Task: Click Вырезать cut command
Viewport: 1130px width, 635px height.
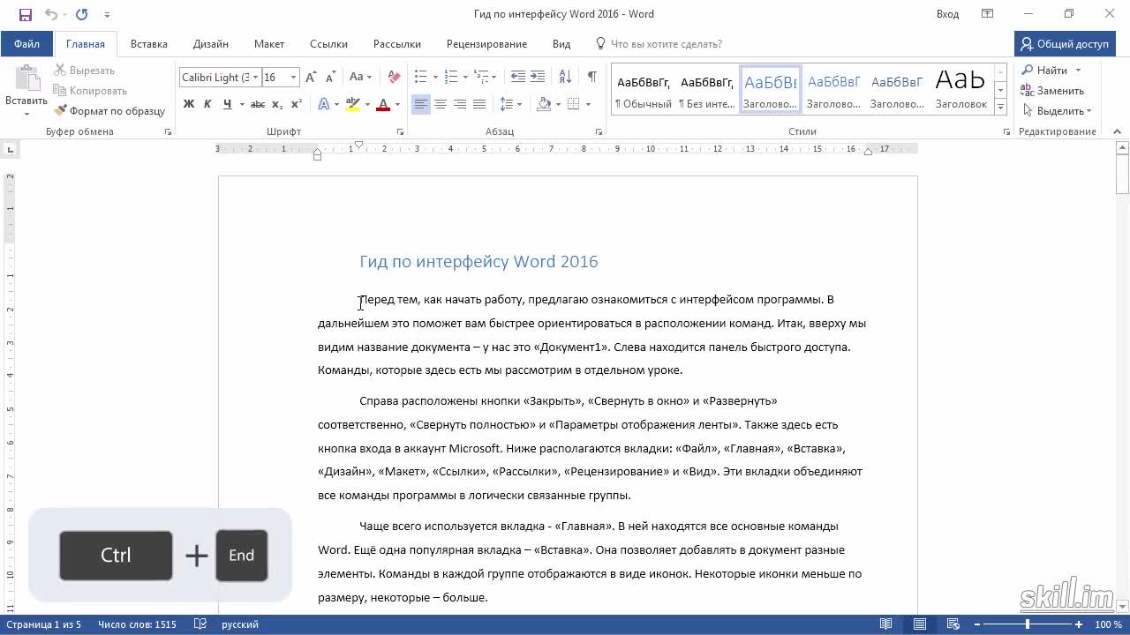Action: point(85,71)
